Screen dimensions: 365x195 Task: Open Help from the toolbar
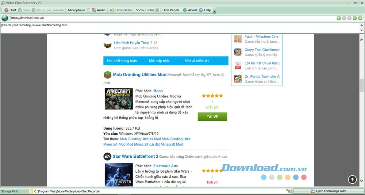pyautogui.click(x=205, y=10)
